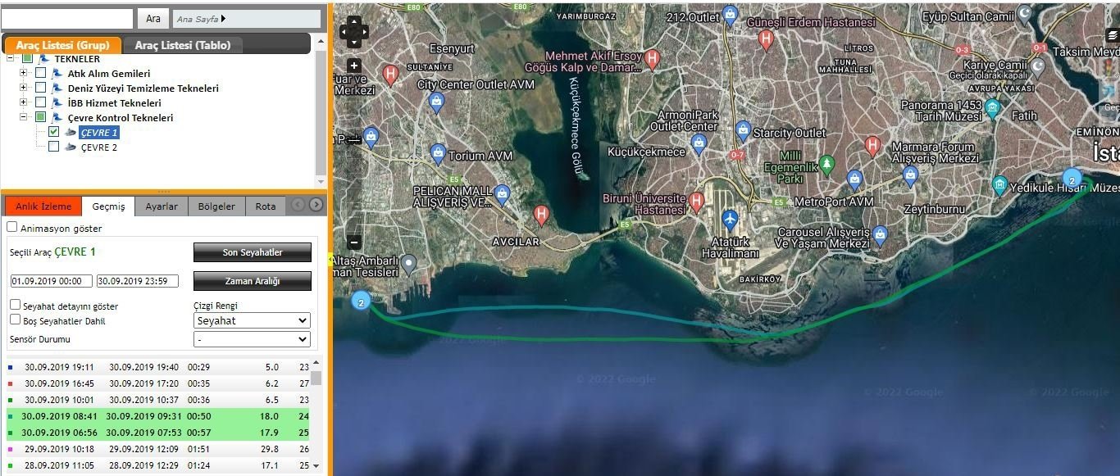Click the cluster marker near Altaş Ambarlı
The width and height of the screenshot is (1120, 476).
click(361, 301)
